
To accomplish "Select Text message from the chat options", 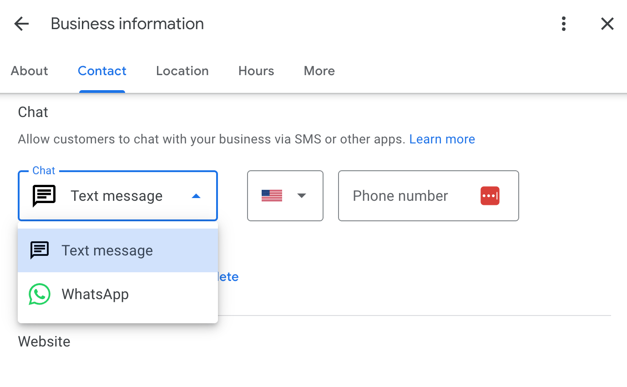I will click(x=107, y=250).
